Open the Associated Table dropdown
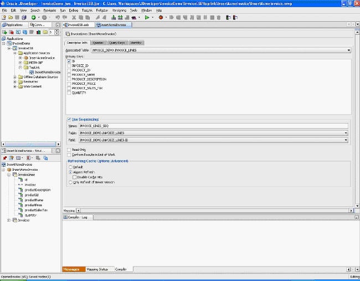 [x=349, y=50]
